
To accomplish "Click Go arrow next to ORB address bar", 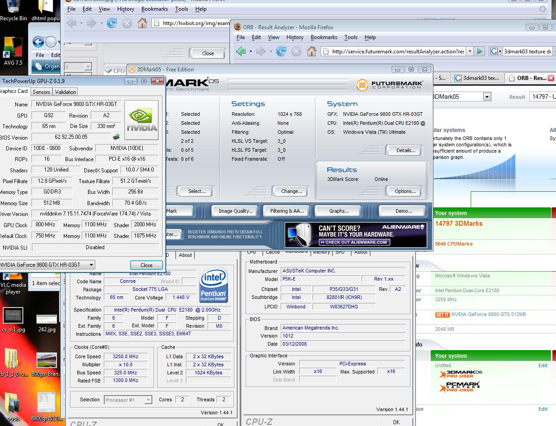I will pos(480,51).
